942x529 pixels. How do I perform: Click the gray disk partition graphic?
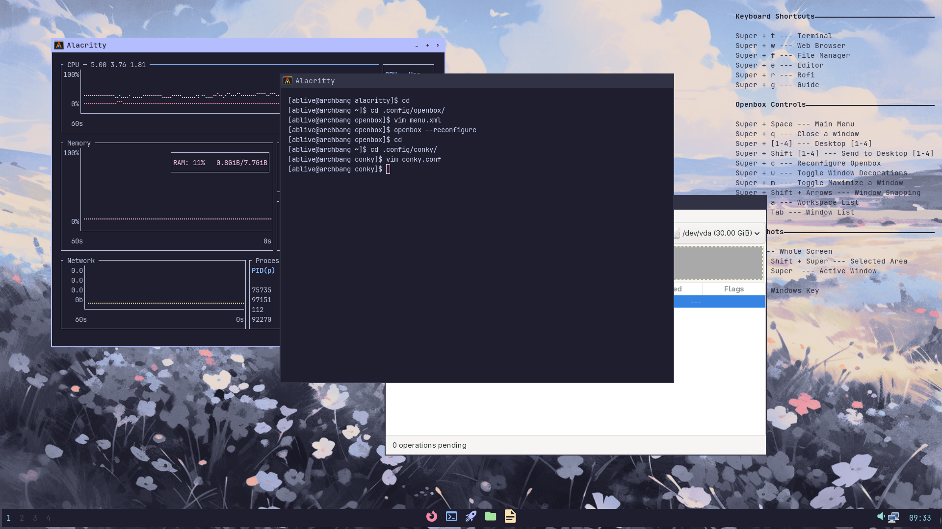pos(718,263)
